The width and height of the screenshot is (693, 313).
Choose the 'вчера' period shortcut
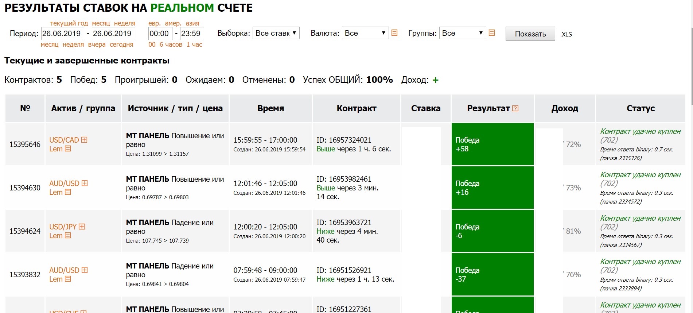click(97, 45)
